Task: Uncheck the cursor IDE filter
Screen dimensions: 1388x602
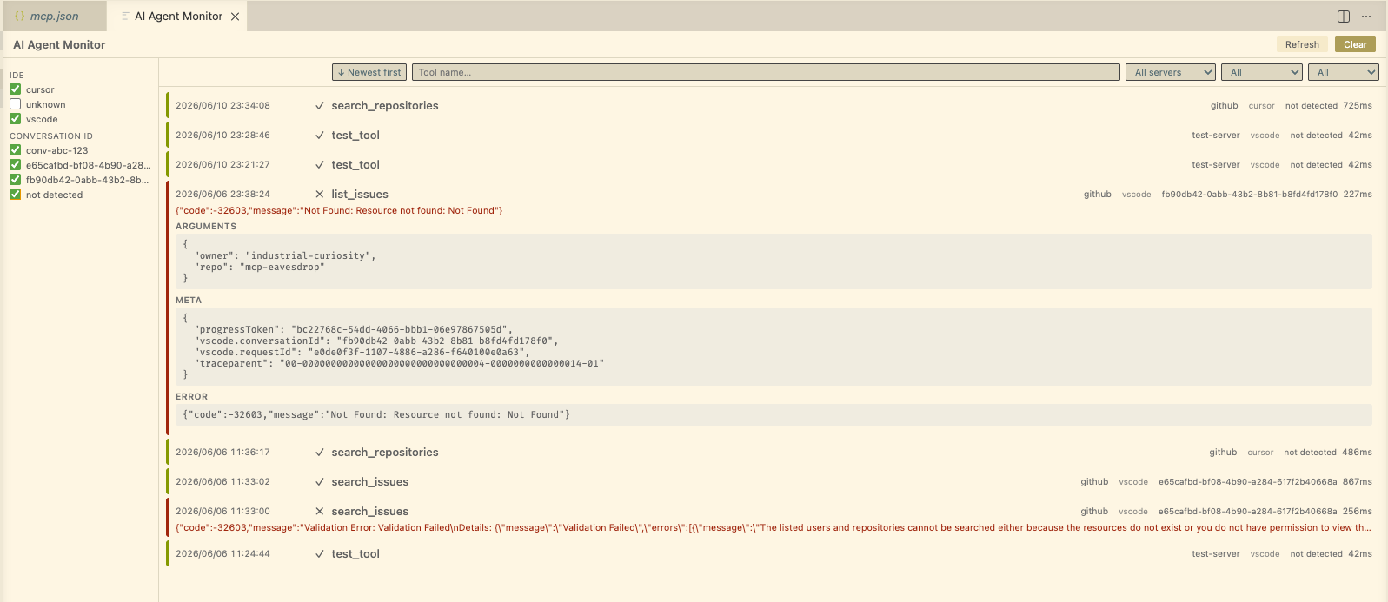Action: point(15,89)
